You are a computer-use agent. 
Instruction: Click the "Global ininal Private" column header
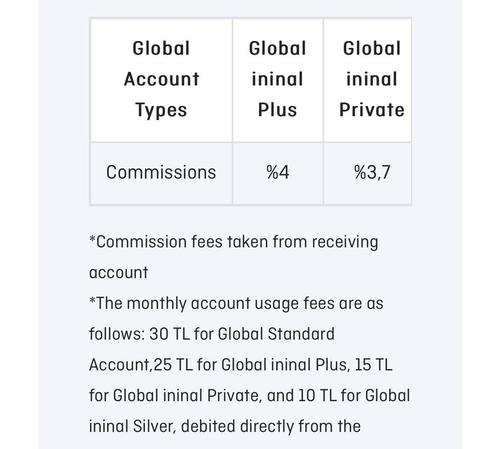click(x=372, y=79)
